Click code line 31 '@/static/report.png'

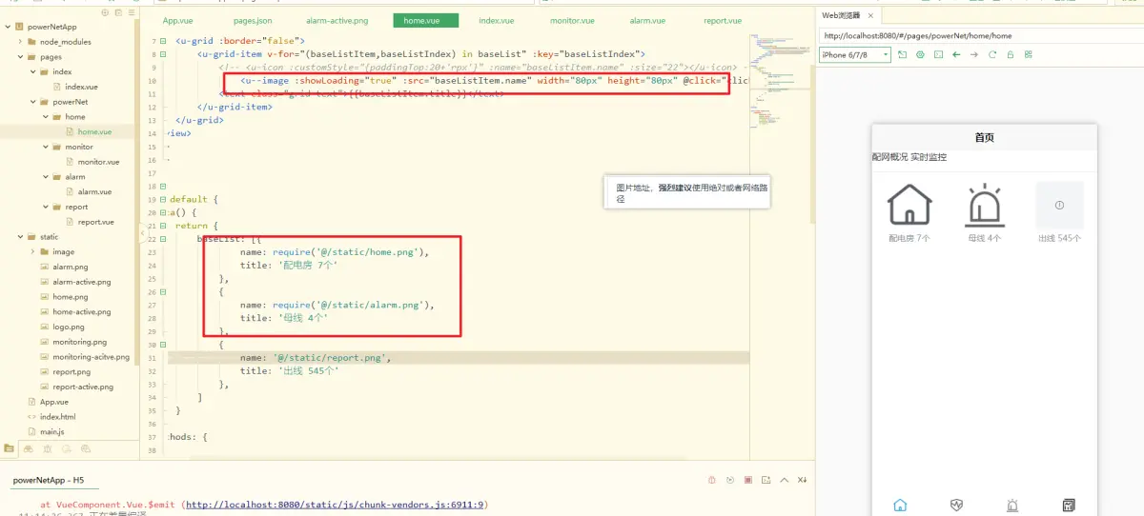pyautogui.click(x=332, y=357)
